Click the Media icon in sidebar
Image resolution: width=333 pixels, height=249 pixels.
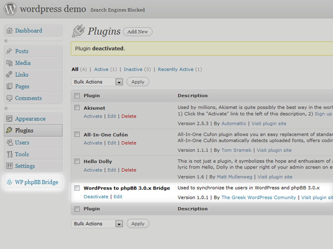click(x=9, y=63)
